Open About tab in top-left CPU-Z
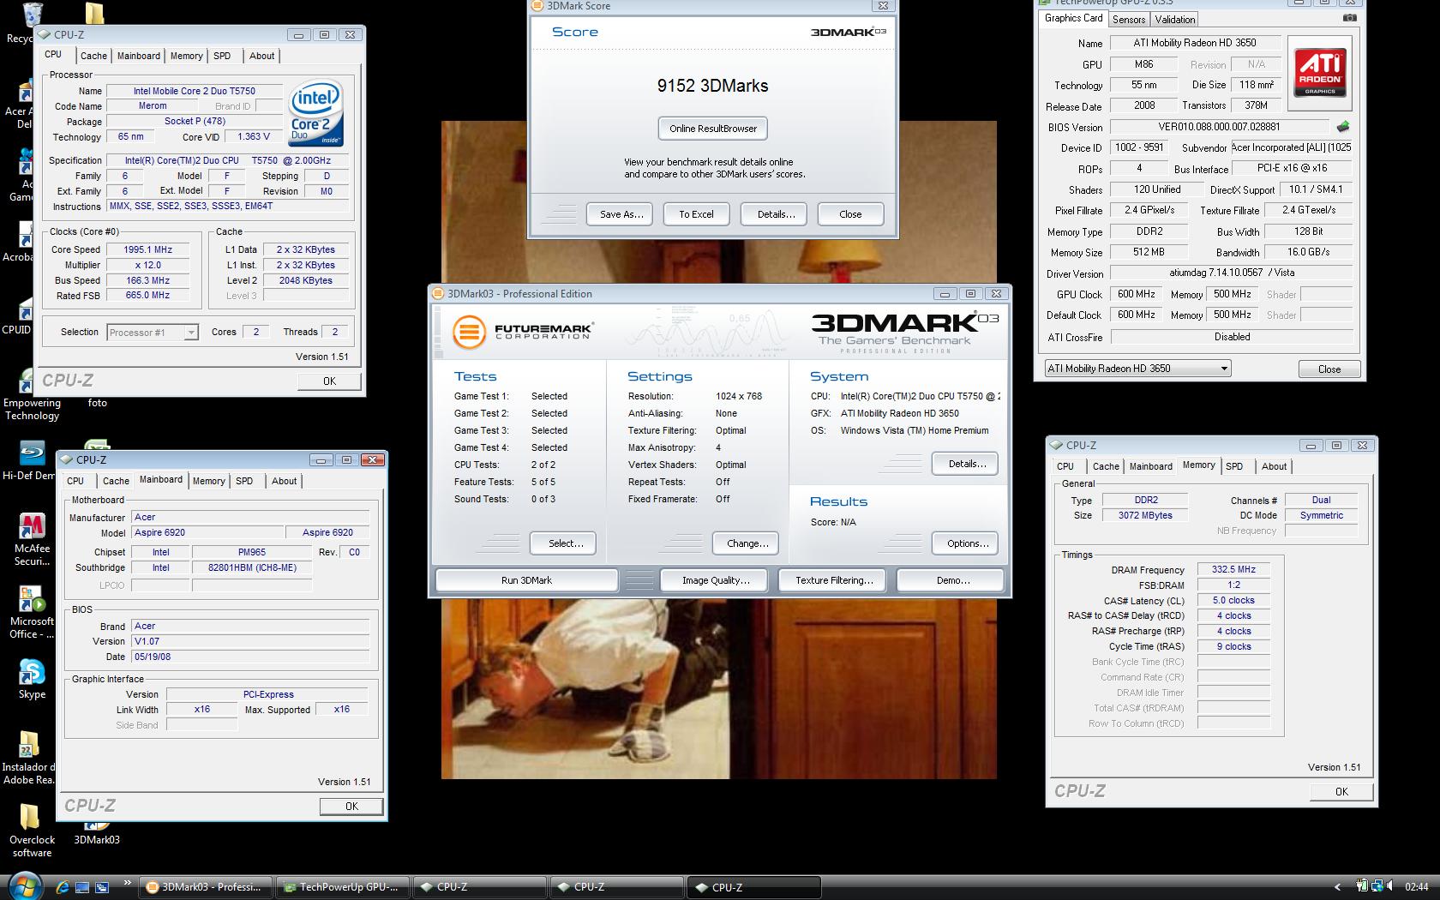This screenshot has width=1440, height=900. (x=261, y=56)
